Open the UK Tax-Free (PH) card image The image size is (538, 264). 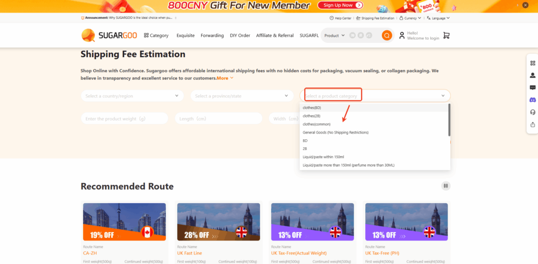pyautogui.click(x=407, y=222)
